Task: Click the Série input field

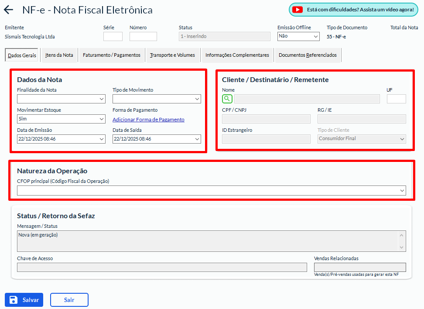Action: tap(113, 37)
